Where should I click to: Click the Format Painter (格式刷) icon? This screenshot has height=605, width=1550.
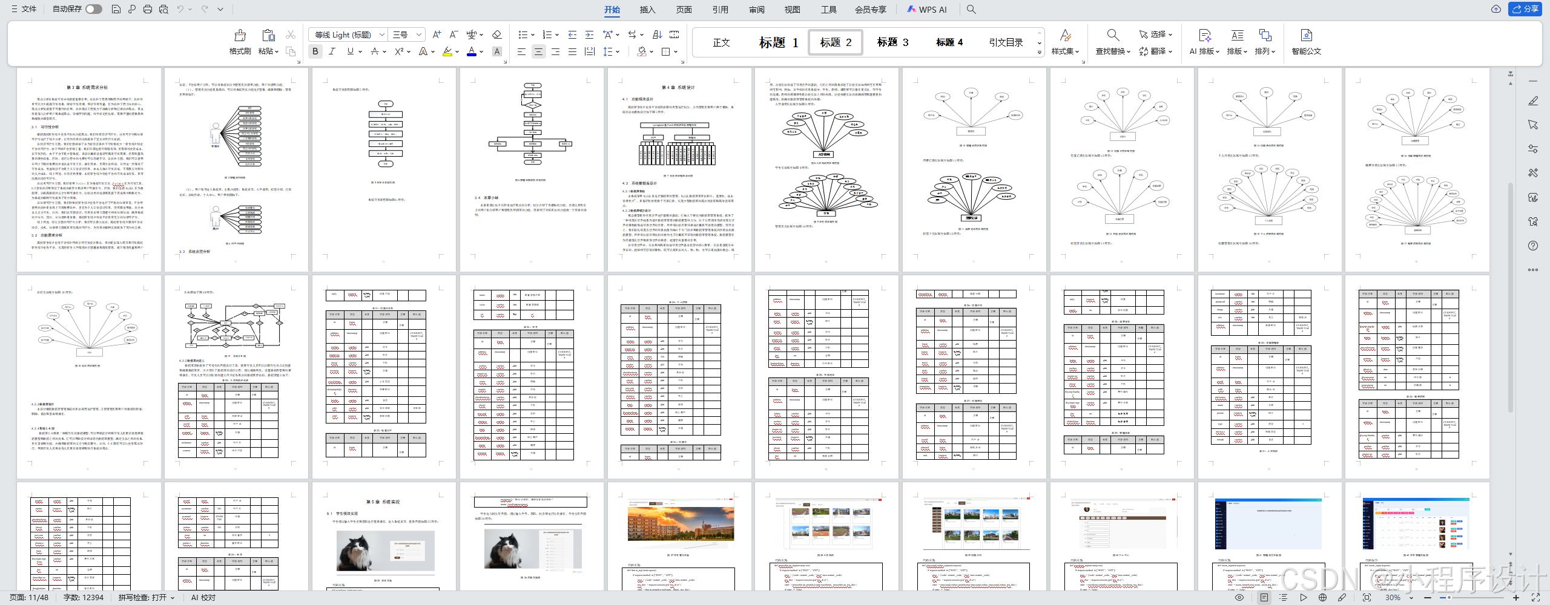pyautogui.click(x=240, y=35)
